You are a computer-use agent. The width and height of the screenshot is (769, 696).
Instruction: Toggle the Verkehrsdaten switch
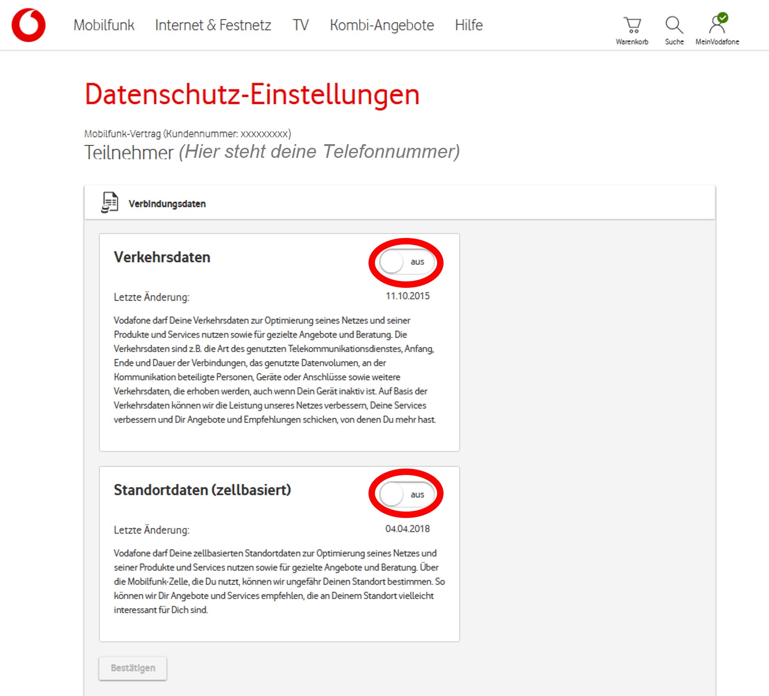coord(406,262)
